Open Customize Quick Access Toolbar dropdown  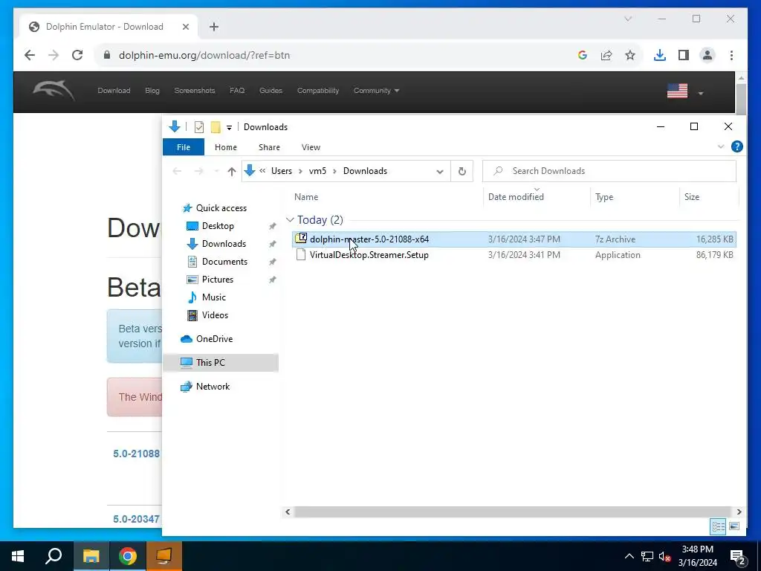point(229,128)
